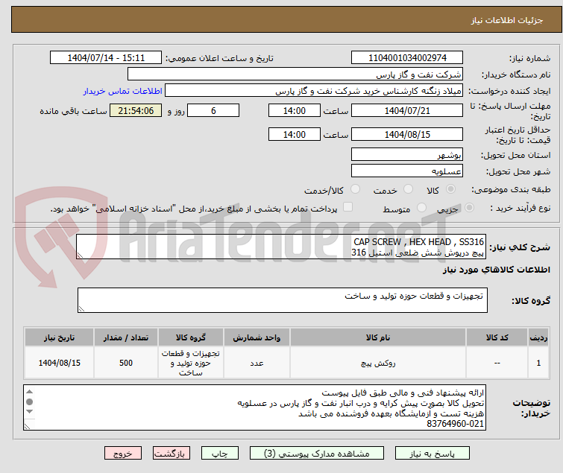Image resolution: width=563 pixels, height=473 pixels.
Task: Click the remaining days field showing 6
Action: click(x=213, y=110)
